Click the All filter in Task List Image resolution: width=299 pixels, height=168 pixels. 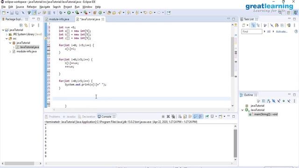pos(269,32)
